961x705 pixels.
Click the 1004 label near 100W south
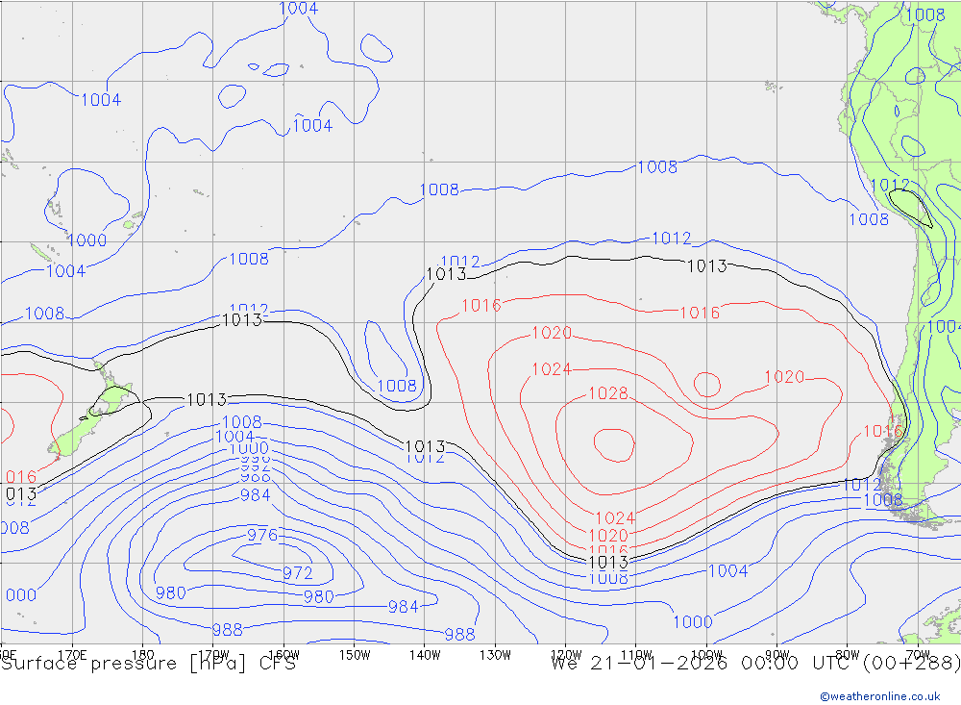pos(728,571)
